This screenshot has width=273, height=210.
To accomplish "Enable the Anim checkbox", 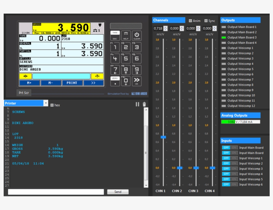I will click(190, 21).
